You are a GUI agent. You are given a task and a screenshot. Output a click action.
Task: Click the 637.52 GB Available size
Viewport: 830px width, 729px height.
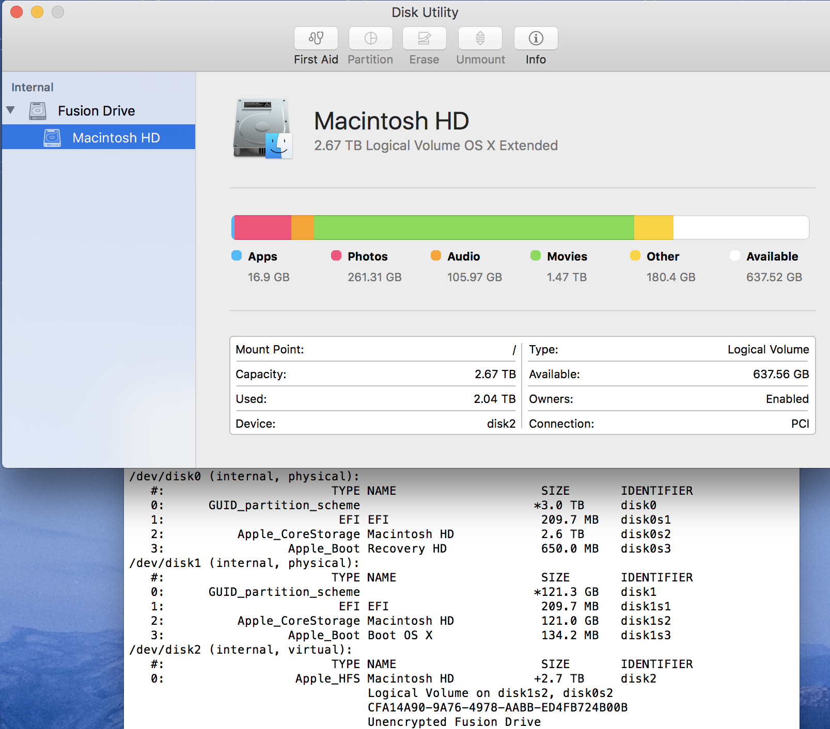pos(774,277)
